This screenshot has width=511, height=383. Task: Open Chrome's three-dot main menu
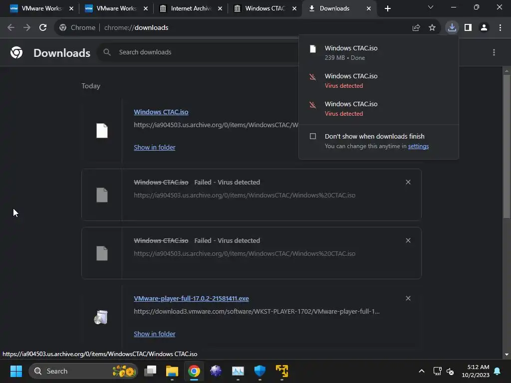point(500,28)
